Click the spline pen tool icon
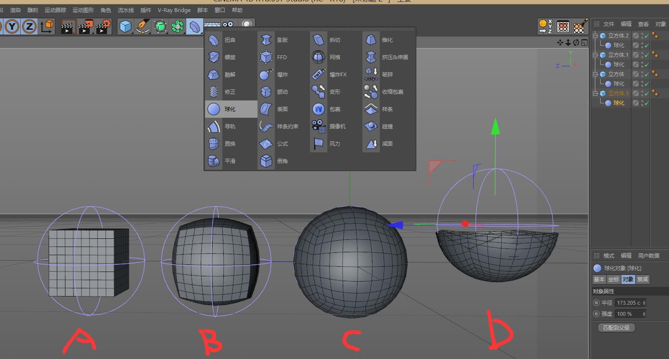Image resolution: width=669 pixels, height=359 pixels. [142, 26]
